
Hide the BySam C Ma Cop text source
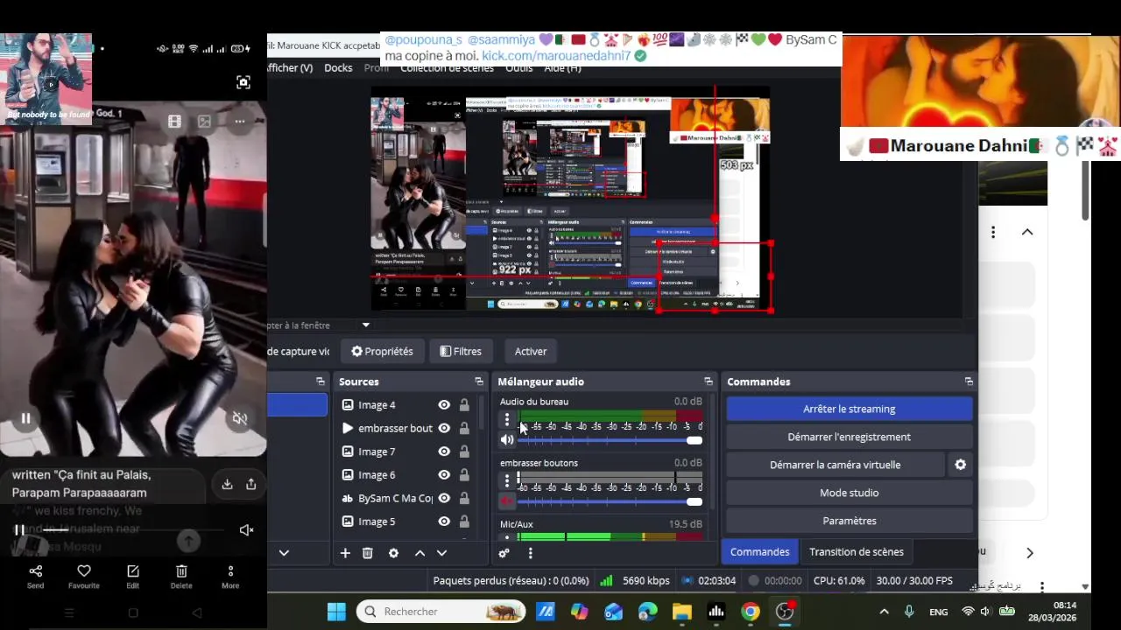444,498
